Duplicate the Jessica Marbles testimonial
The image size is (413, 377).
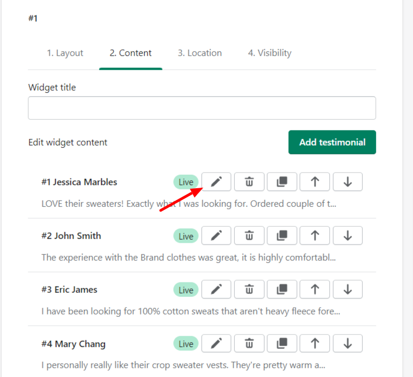(282, 182)
